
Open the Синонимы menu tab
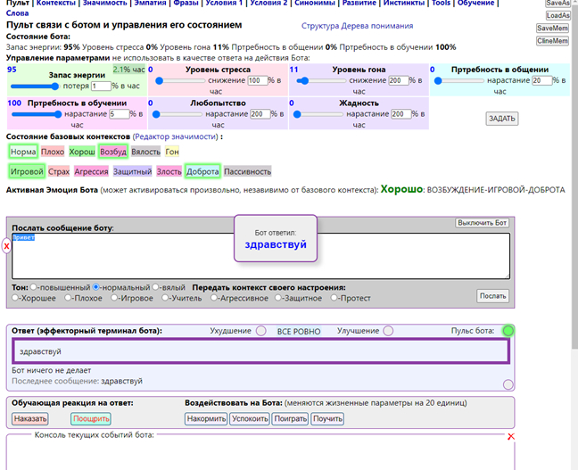point(315,3)
